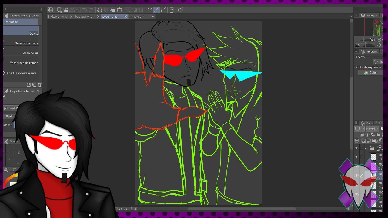Viewport: 388px width, 218px height.
Task: Click the Deselect icon
Action: tap(128, 10)
